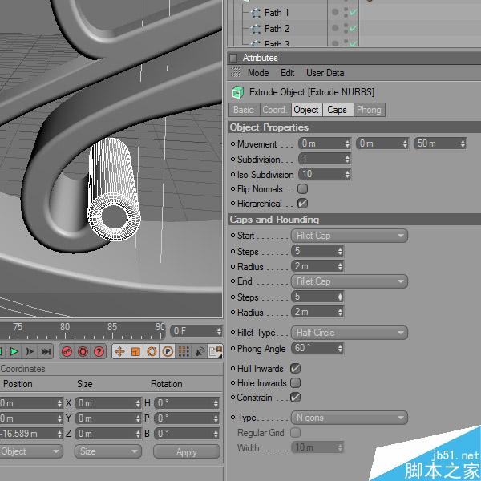Toggle the Parameter keyframe P icon
The image size is (481, 481).
click(168, 351)
